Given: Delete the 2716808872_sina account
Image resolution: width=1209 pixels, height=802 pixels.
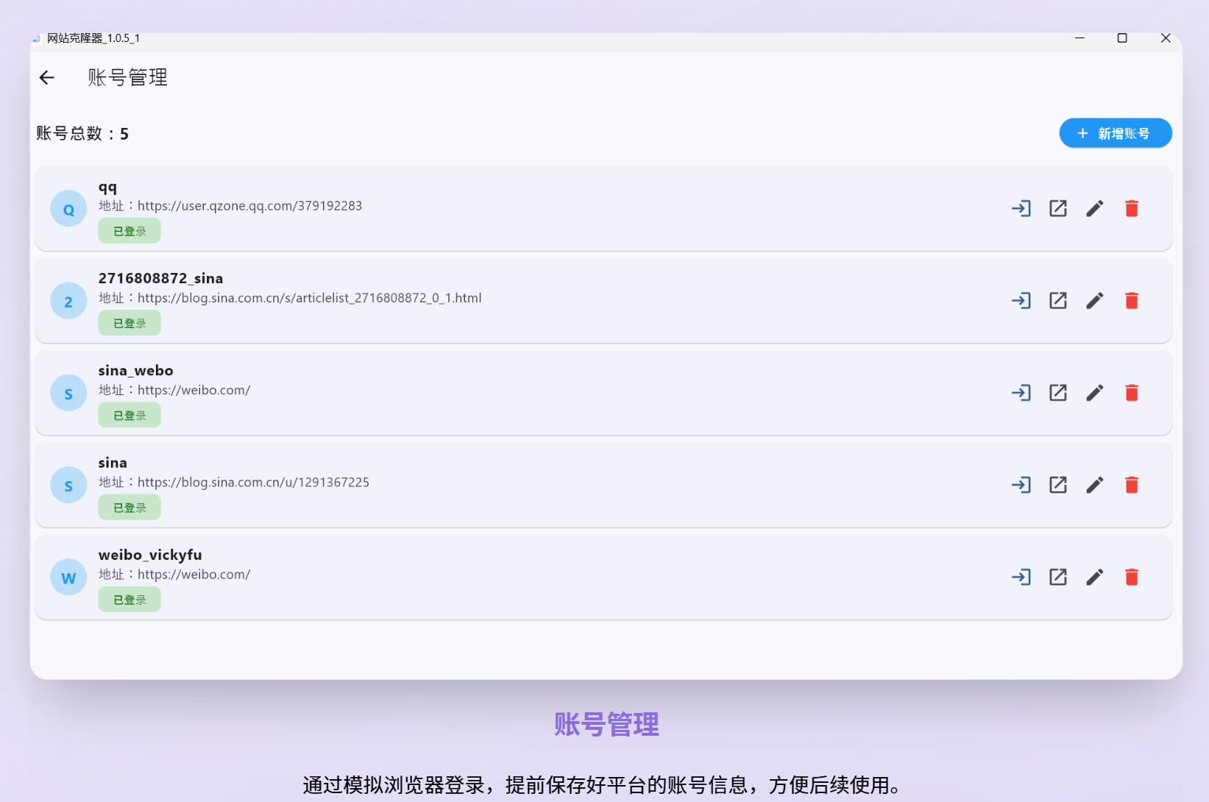Looking at the screenshot, I should tap(1132, 301).
